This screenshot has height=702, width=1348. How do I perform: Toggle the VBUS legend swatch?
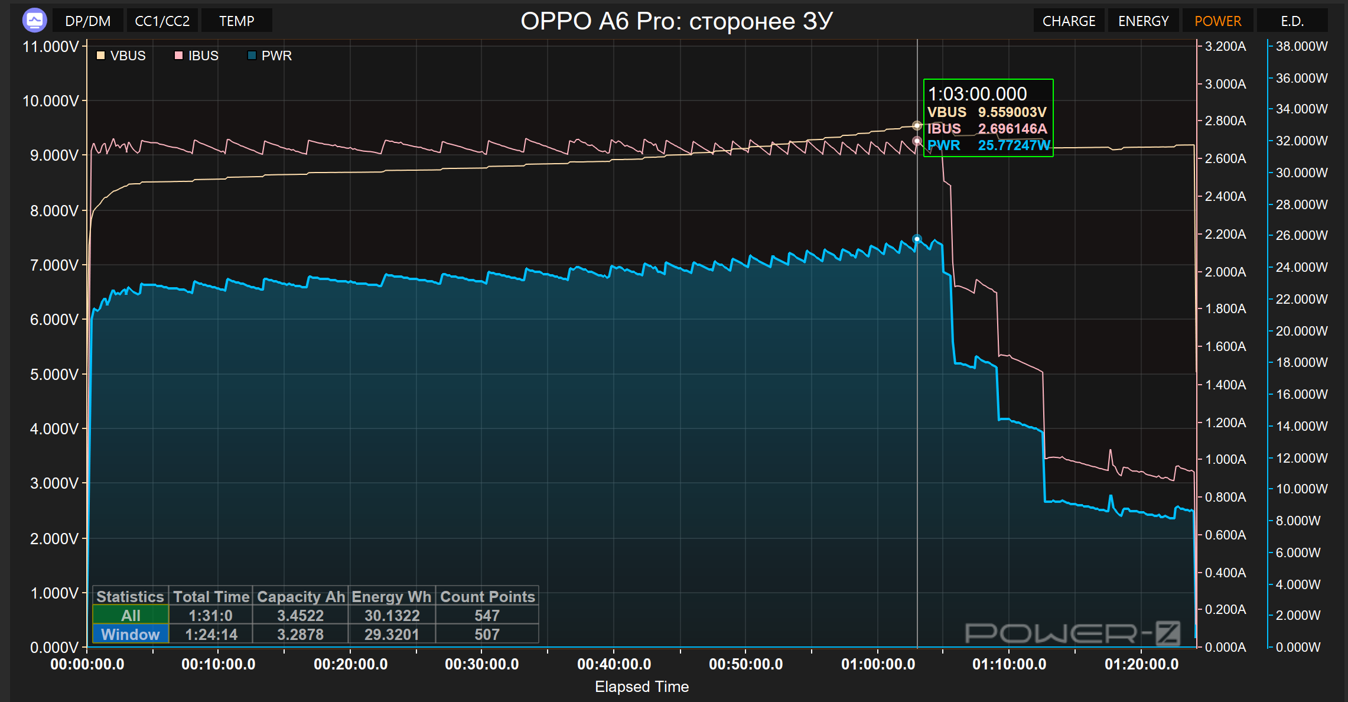(100, 56)
